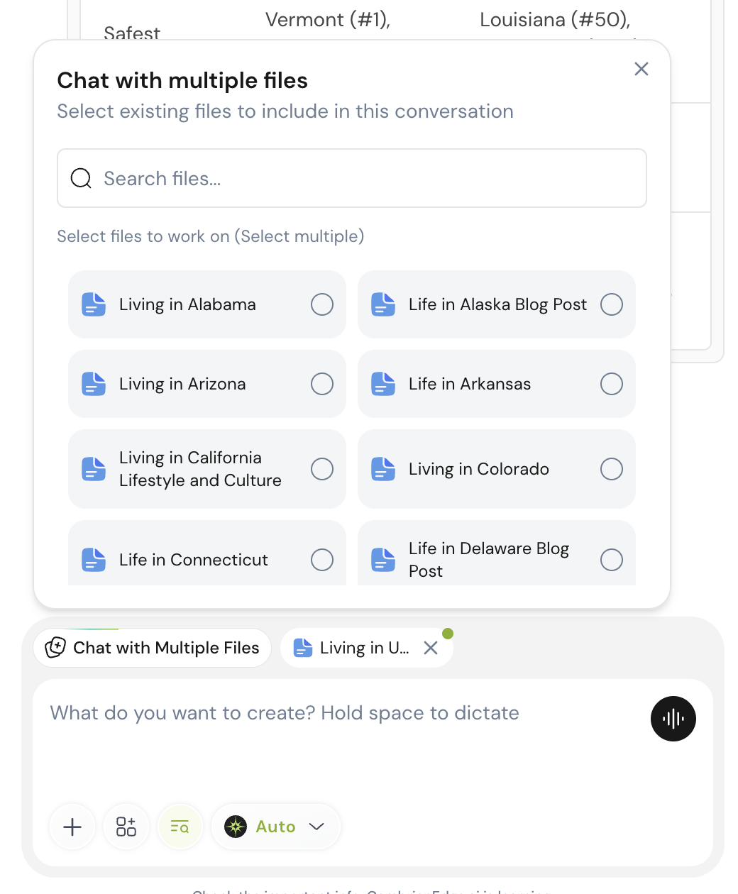The height and width of the screenshot is (894, 738).
Task: Select the Living in California radio button
Action: (322, 469)
